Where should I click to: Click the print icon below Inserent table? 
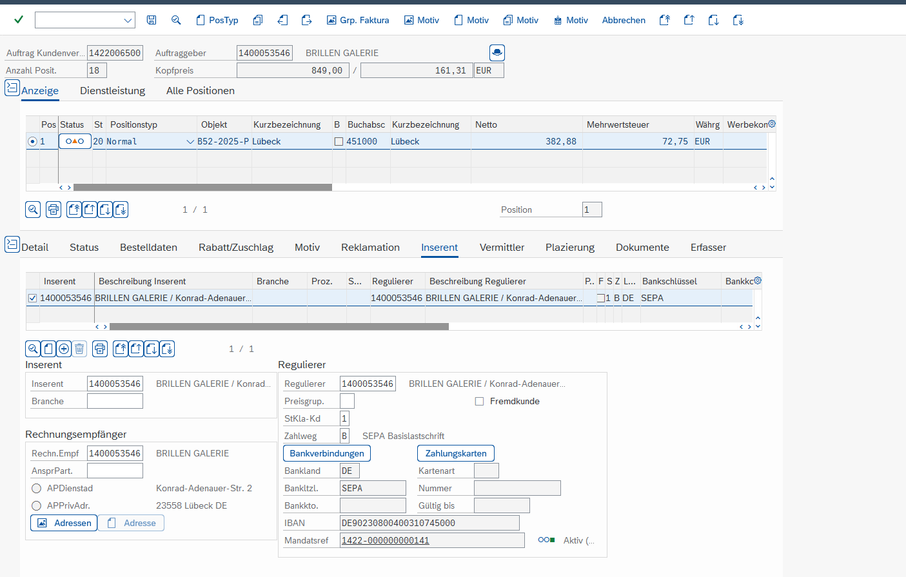[100, 349]
